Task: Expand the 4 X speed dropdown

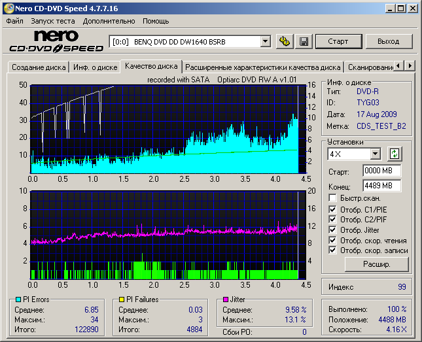Action: [375, 154]
